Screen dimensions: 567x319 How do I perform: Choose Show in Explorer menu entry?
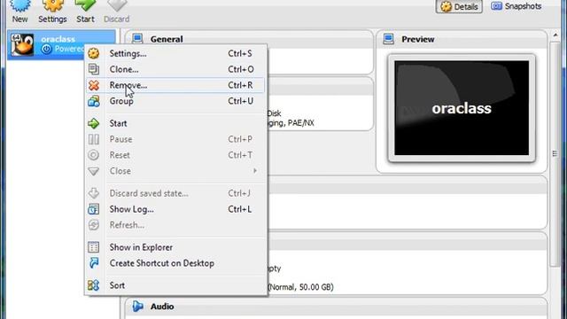point(176,247)
